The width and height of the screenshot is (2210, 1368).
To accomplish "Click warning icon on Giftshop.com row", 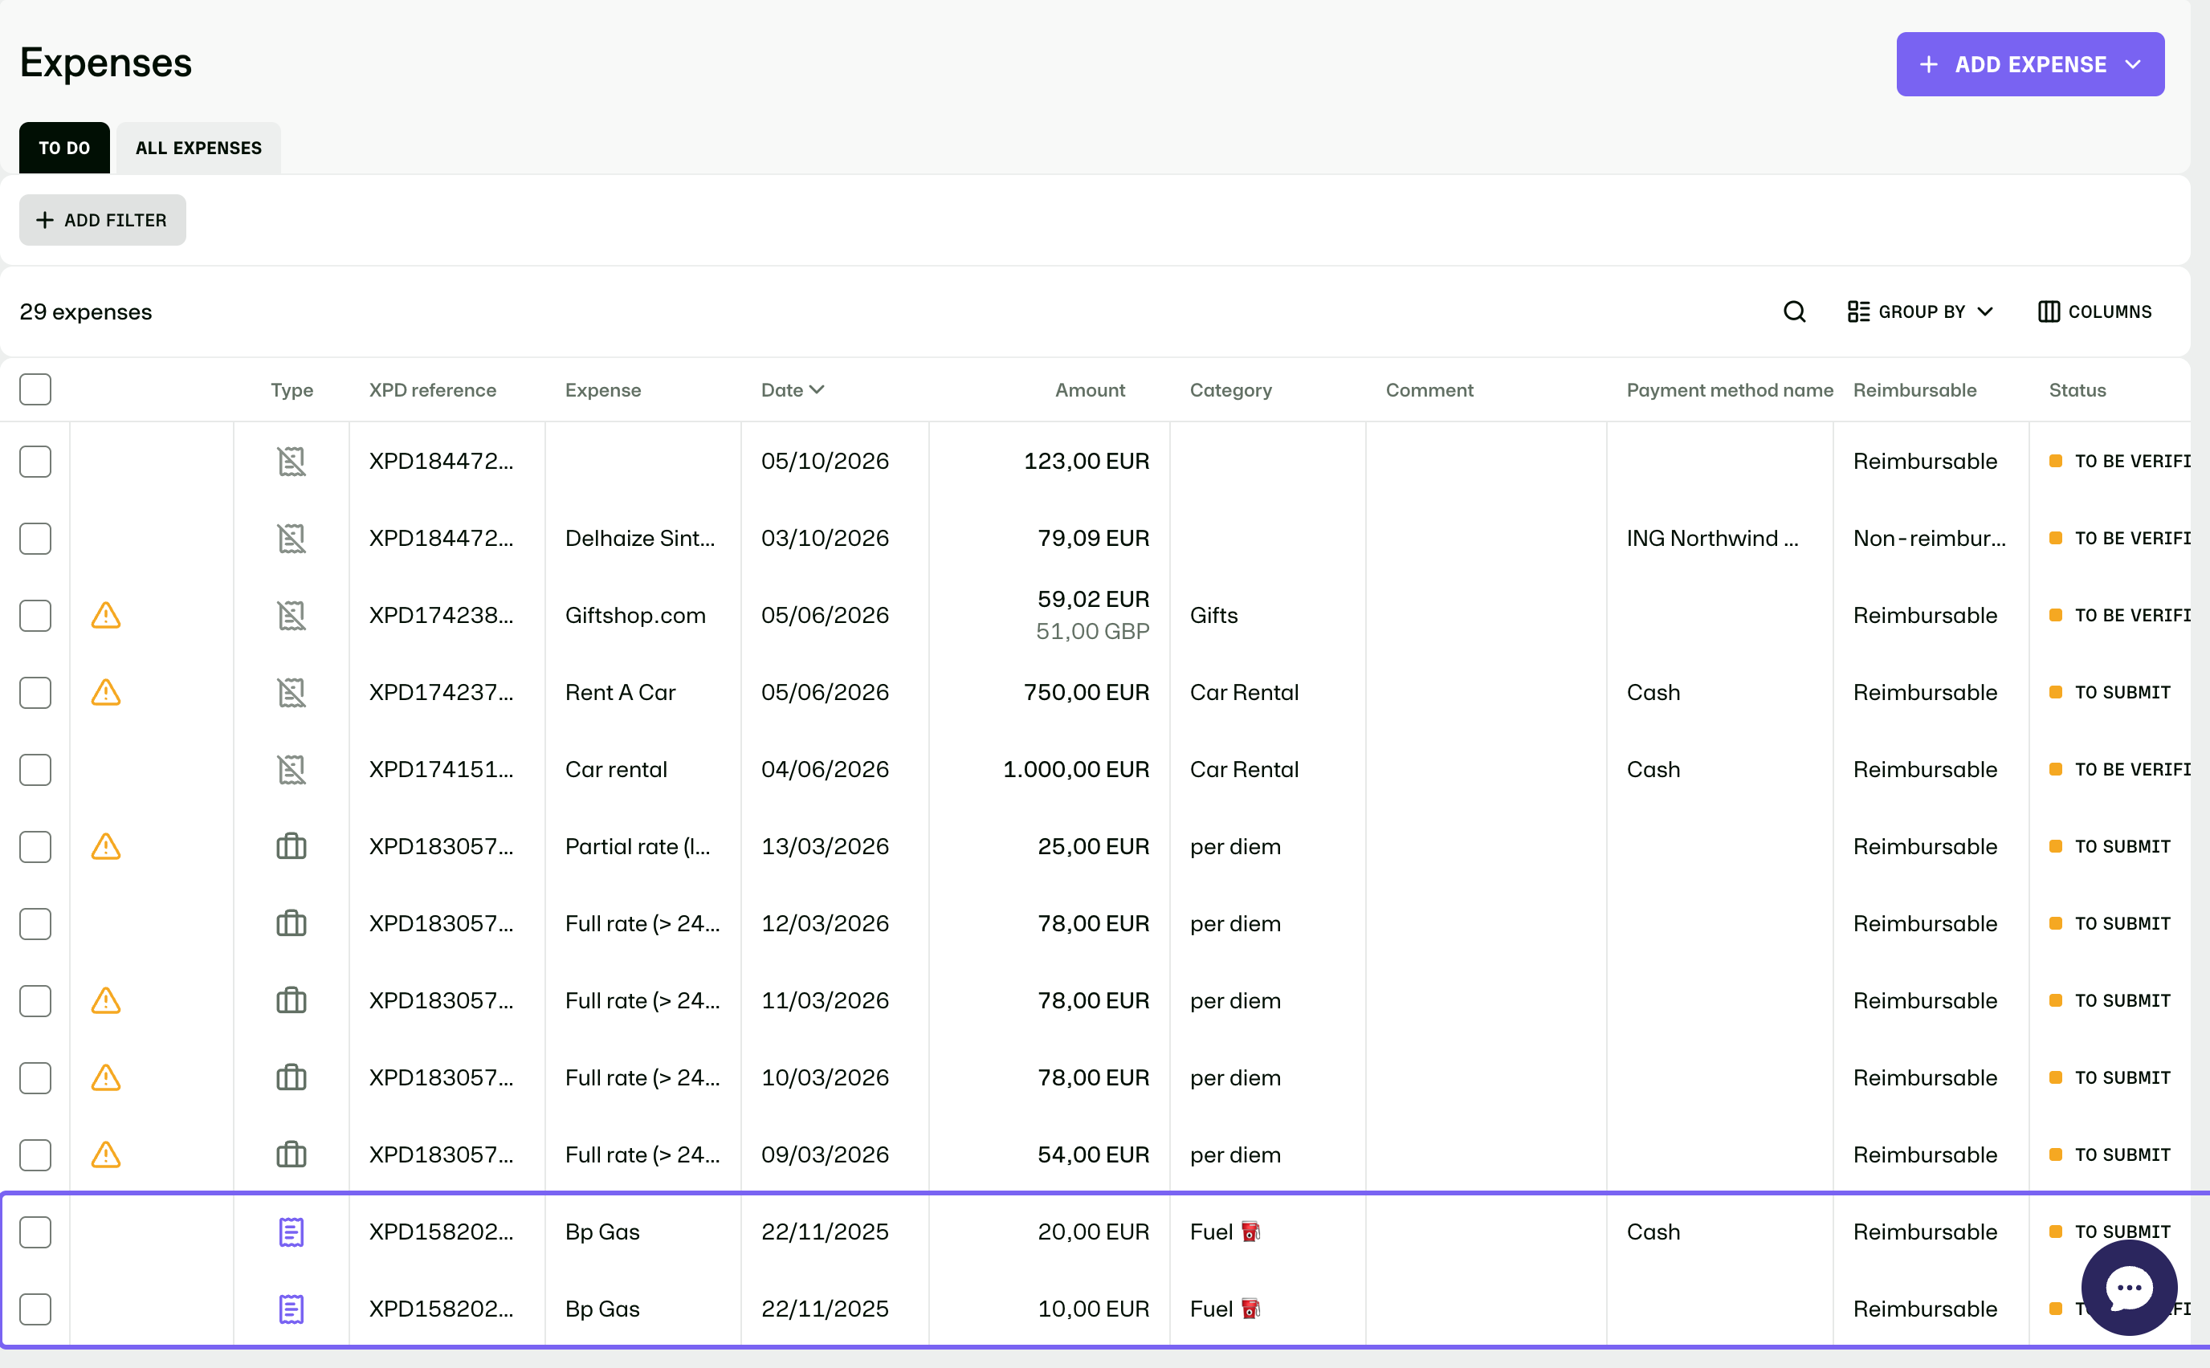I will [x=106, y=615].
